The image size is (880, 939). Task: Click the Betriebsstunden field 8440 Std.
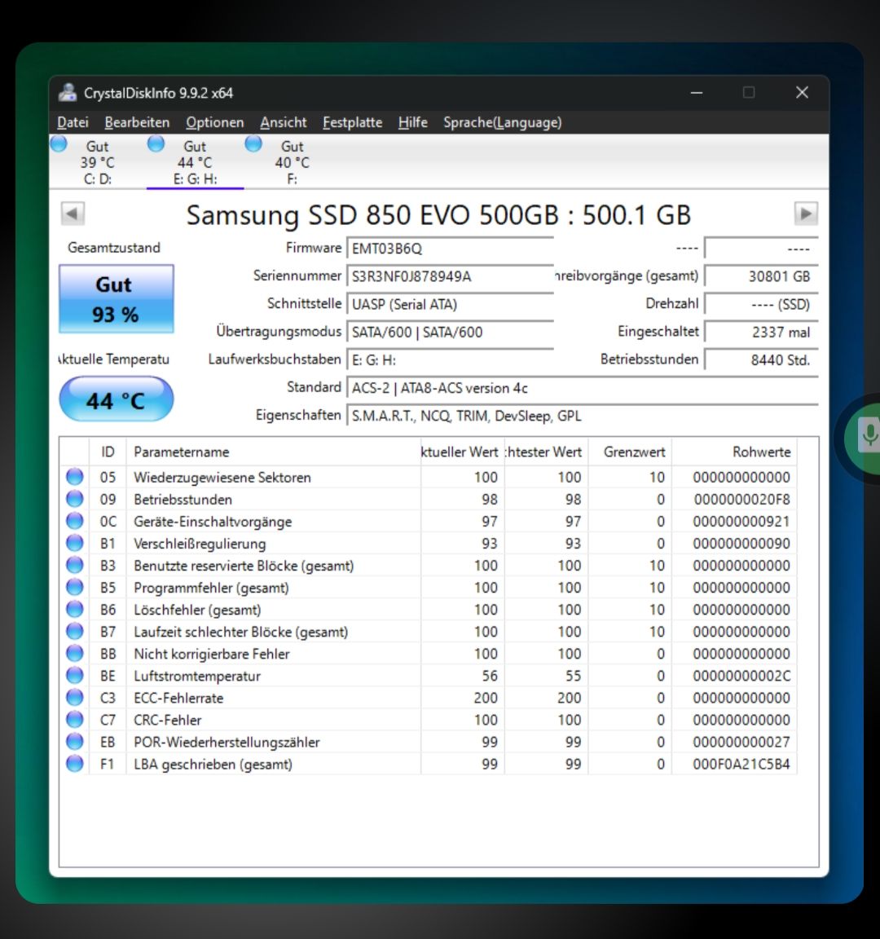(x=761, y=360)
